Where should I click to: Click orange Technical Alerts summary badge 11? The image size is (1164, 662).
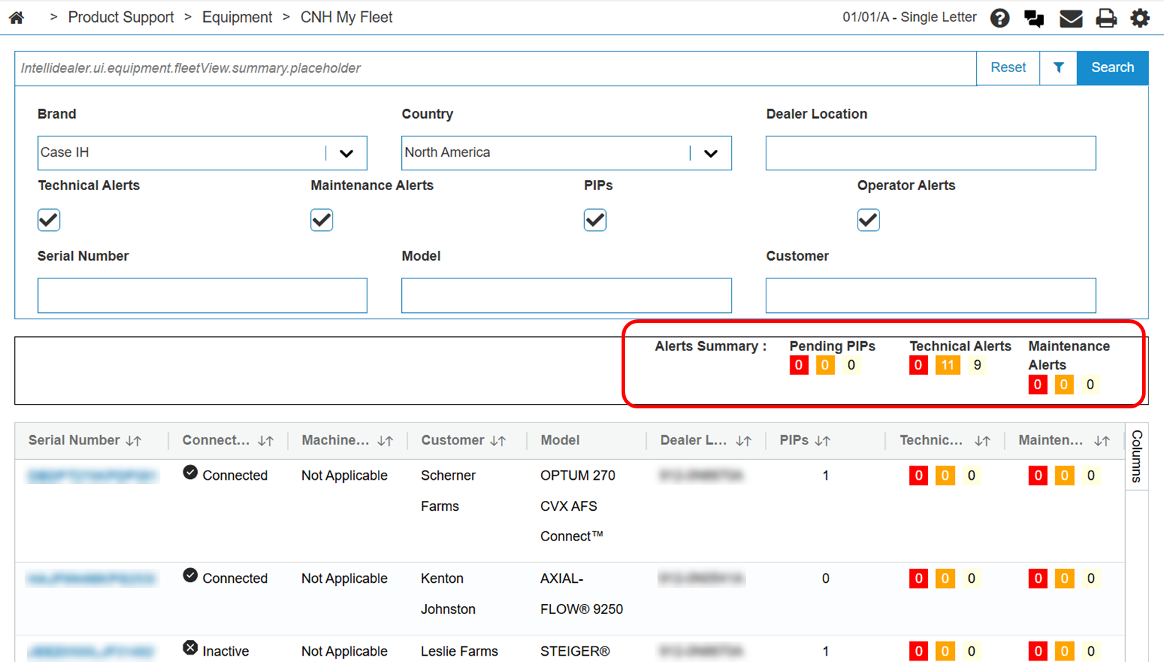point(947,365)
